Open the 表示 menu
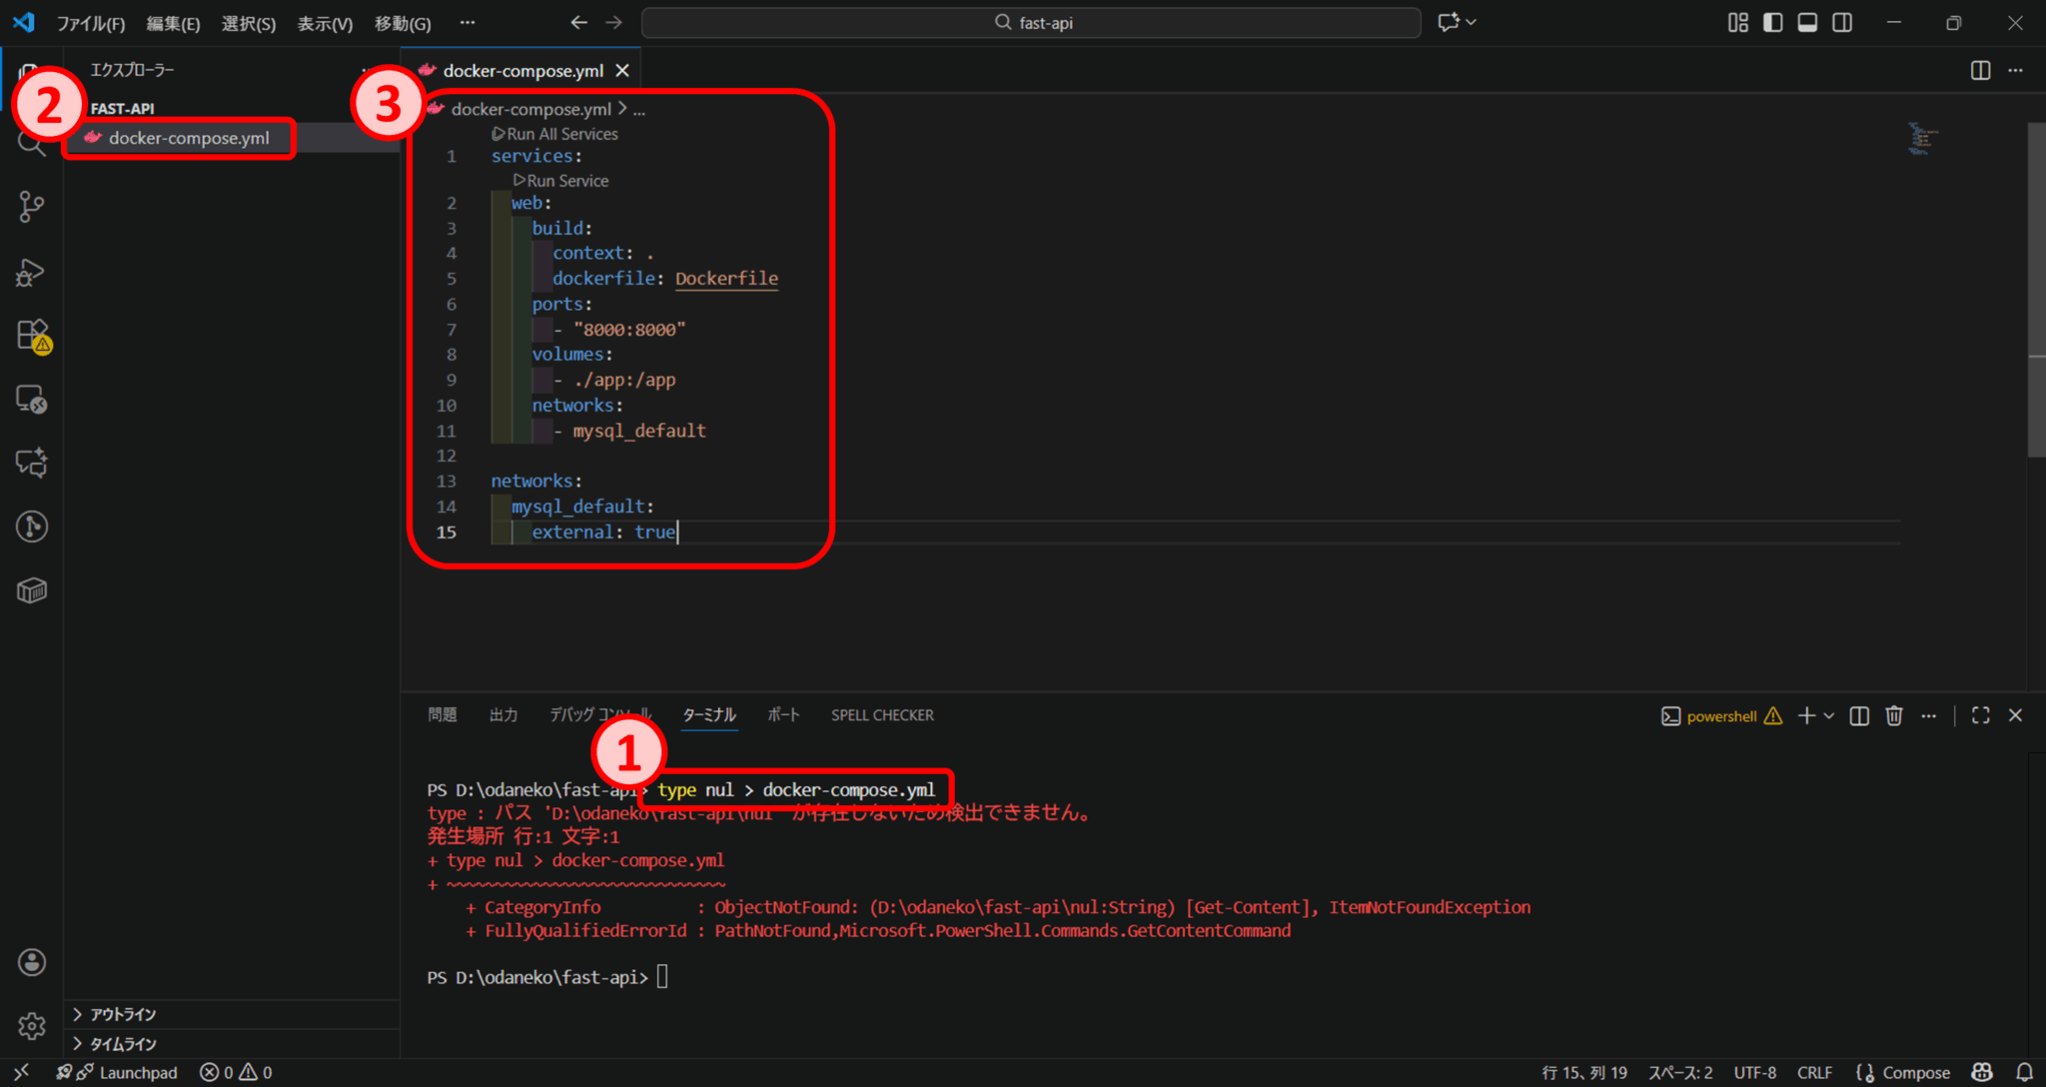Viewport: 2046px width, 1087px height. pyautogui.click(x=324, y=22)
